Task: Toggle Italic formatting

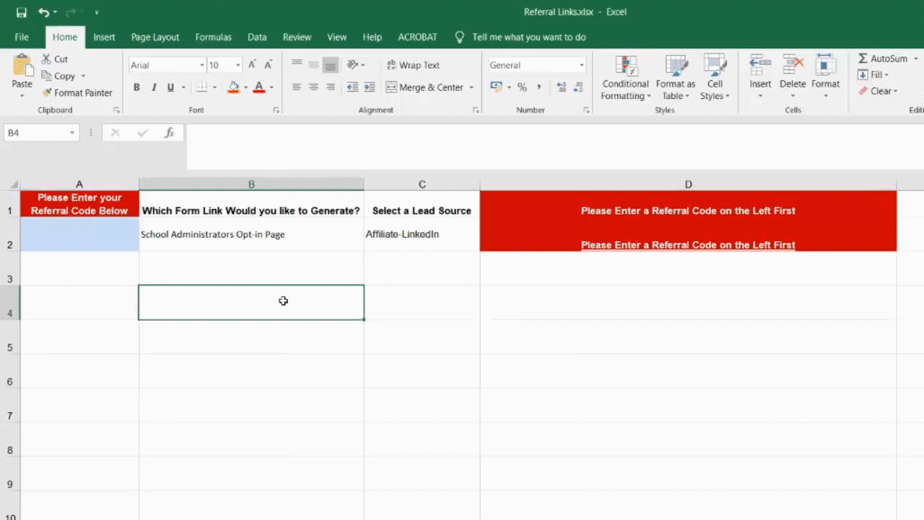Action: point(154,87)
